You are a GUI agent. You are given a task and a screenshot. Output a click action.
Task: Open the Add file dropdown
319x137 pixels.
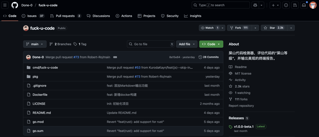pyautogui.click(x=187, y=44)
